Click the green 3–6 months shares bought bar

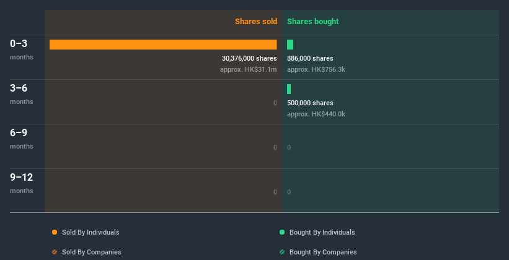289,89
